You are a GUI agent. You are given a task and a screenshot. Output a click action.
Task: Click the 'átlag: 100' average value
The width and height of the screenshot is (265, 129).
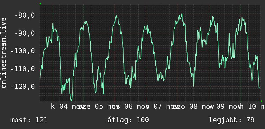[128, 120]
